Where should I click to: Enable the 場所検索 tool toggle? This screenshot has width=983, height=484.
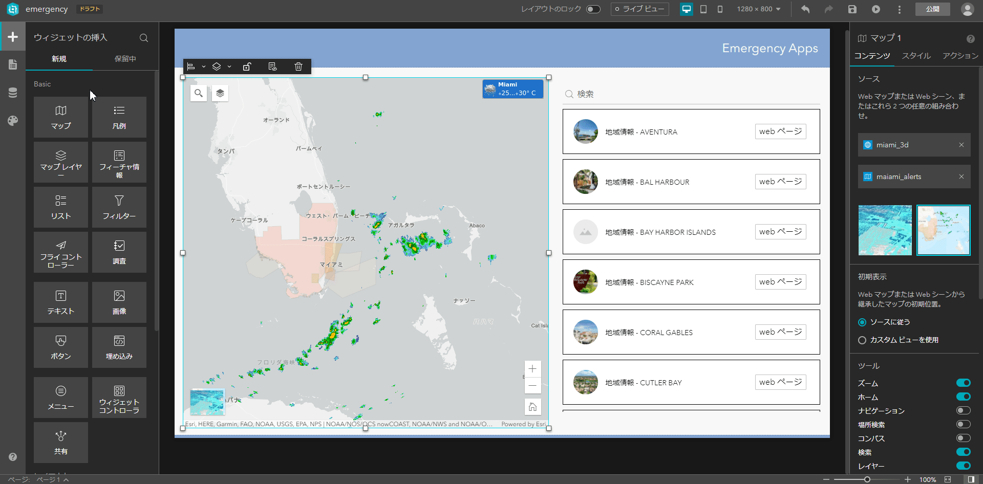(x=963, y=424)
